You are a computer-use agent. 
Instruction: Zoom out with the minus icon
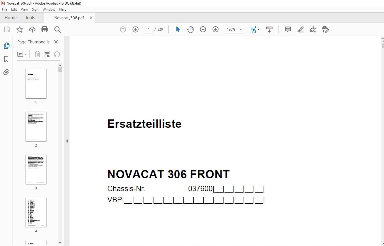pos(203,29)
